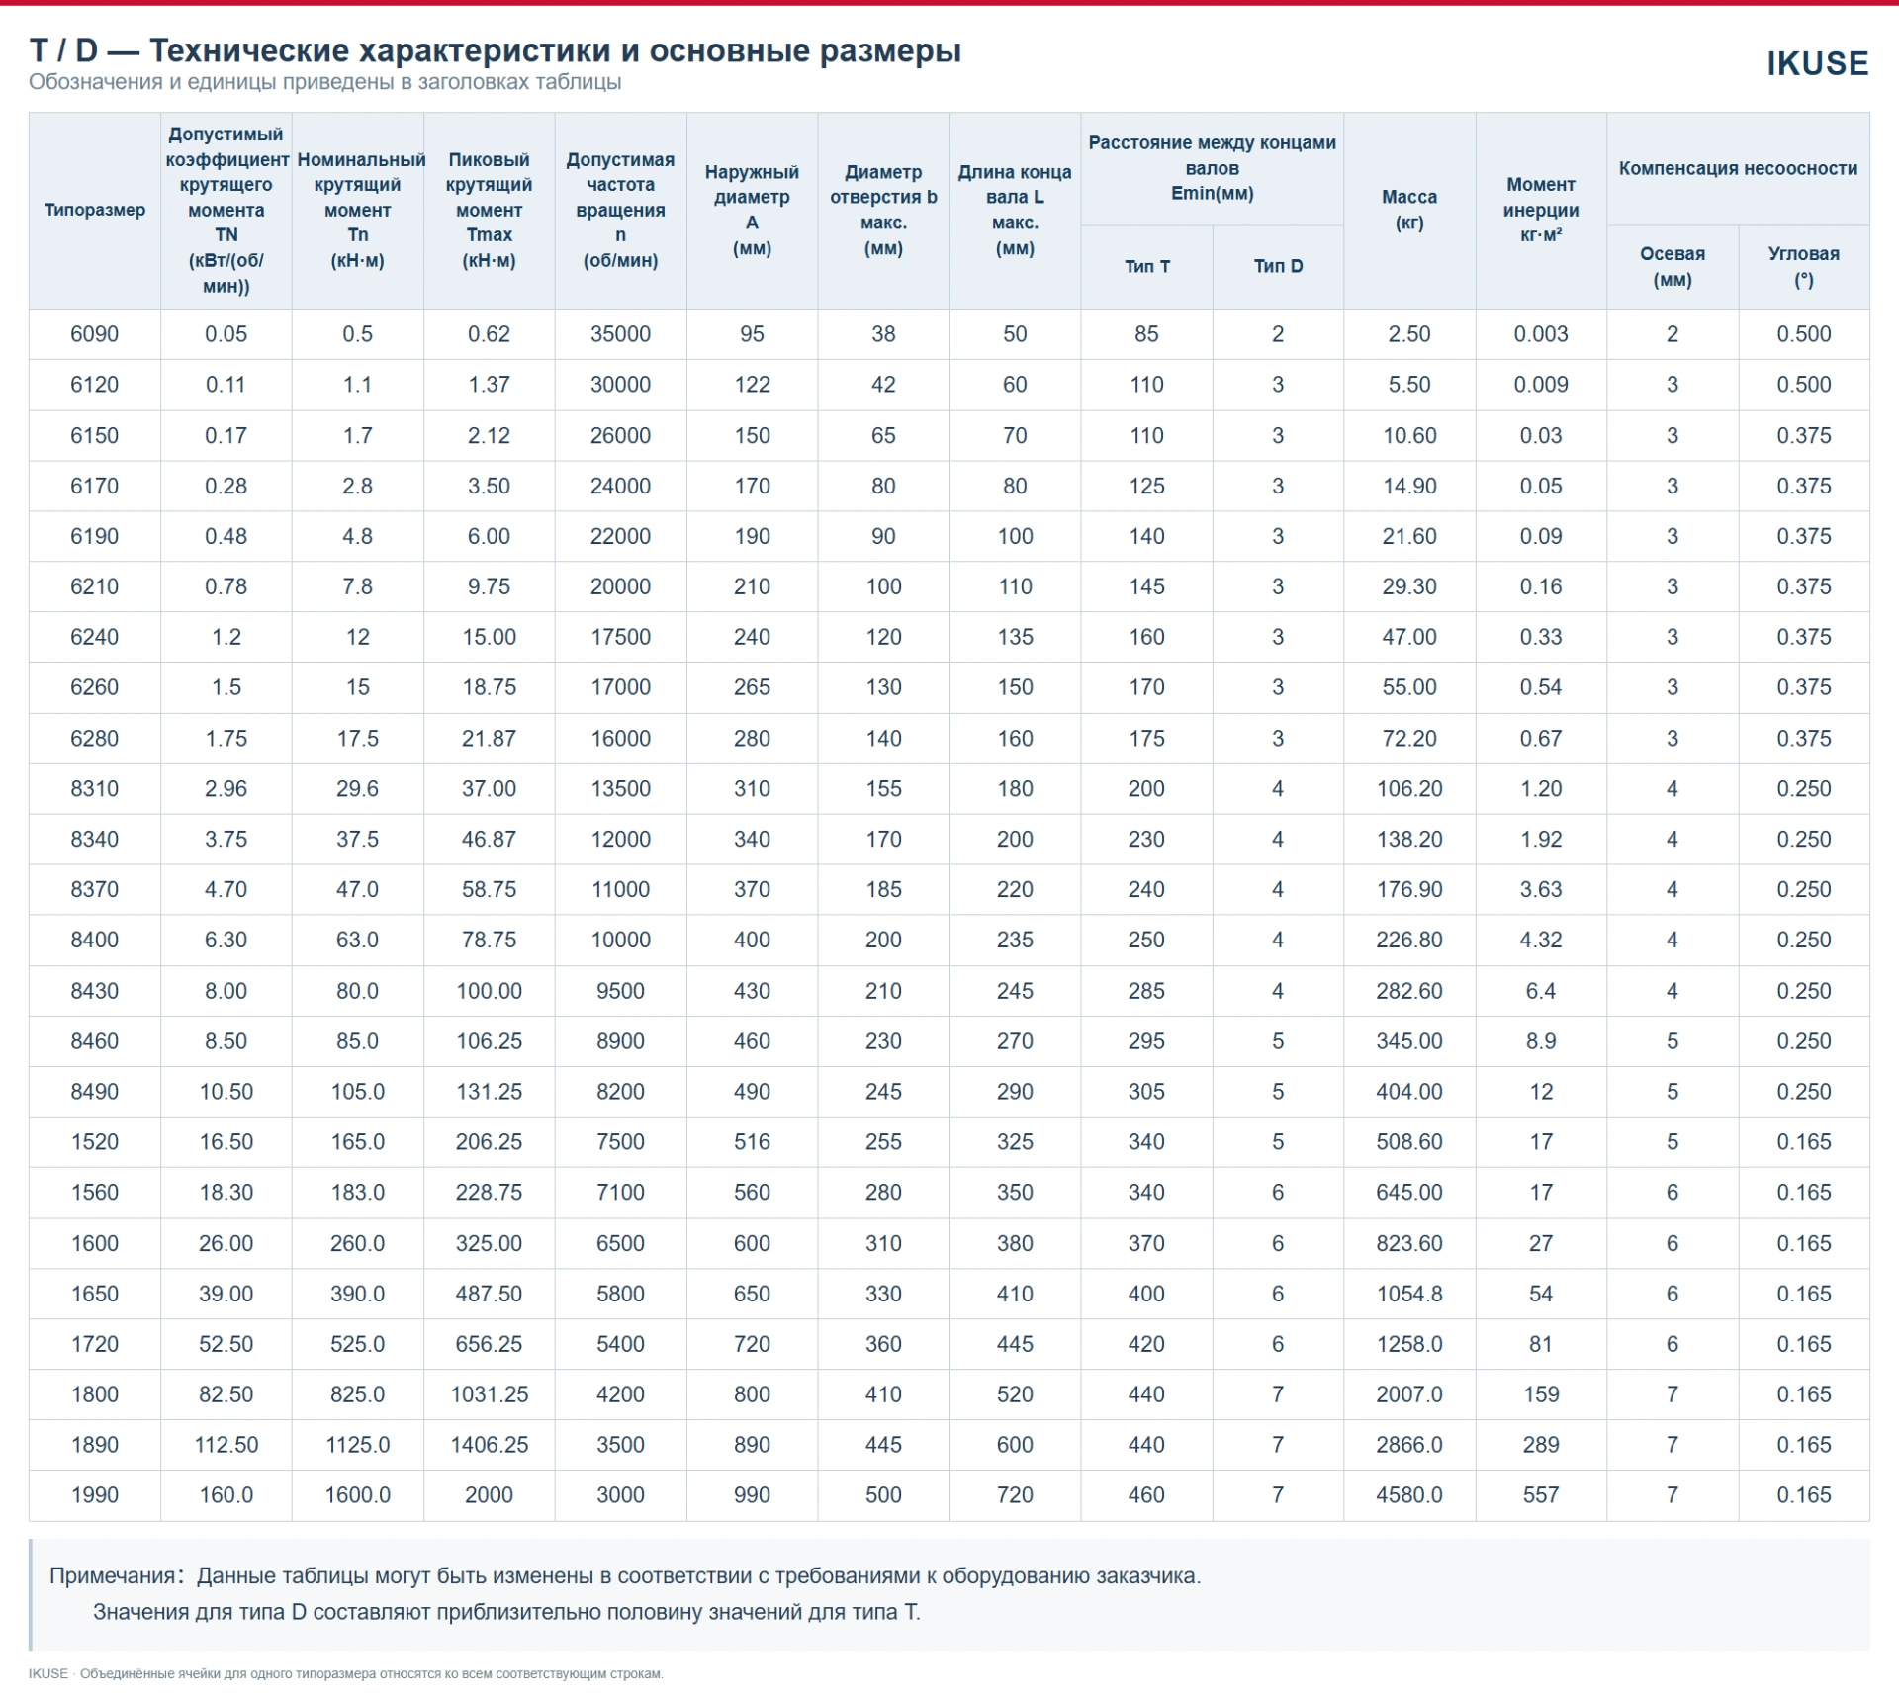This screenshot has height=1704, width=1899.
Task: Select size cell '1990'
Action: point(95,1495)
